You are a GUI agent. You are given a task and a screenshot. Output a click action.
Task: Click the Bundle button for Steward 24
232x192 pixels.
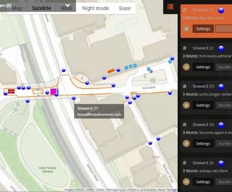[224, 143]
